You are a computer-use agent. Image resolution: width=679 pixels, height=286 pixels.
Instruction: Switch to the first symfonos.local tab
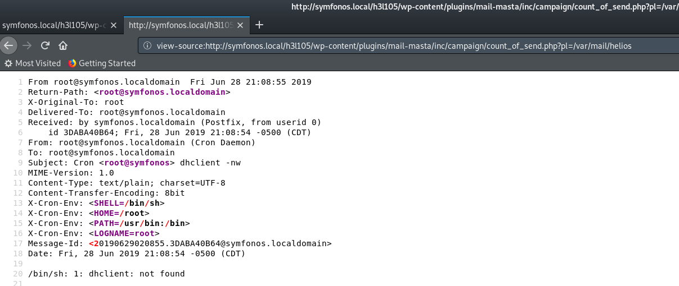point(53,26)
